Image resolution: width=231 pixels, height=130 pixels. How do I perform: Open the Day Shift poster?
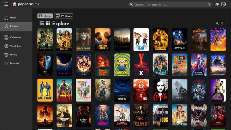point(64,90)
